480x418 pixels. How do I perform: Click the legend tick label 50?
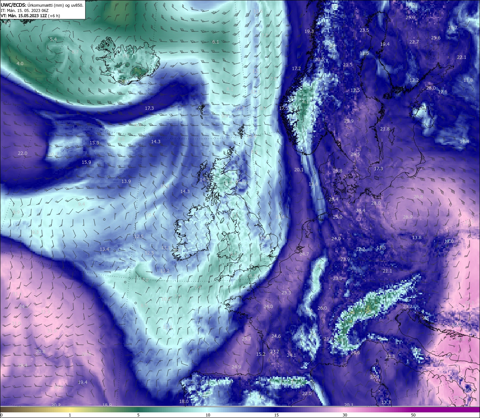[x=413, y=415]
